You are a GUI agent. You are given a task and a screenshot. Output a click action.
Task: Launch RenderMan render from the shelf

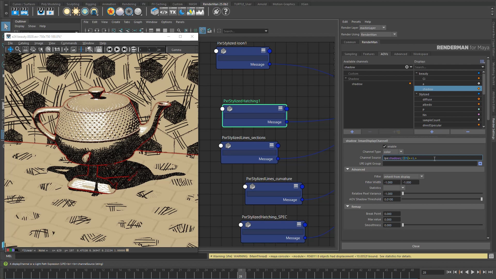pyautogui.click(x=15, y=12)
